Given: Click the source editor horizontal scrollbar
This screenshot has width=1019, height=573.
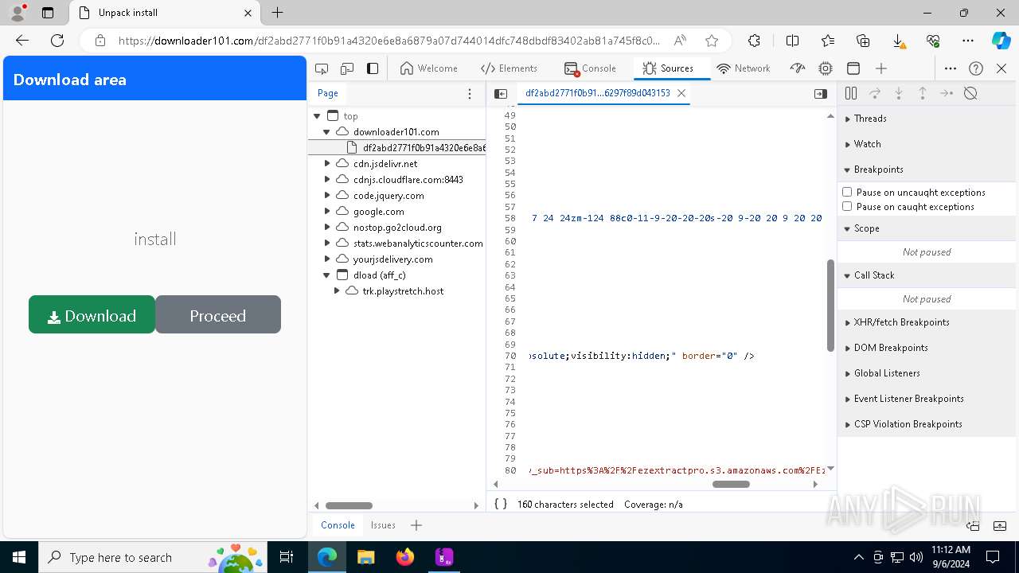Looking at the screenshot, I should tap(731, 484).
